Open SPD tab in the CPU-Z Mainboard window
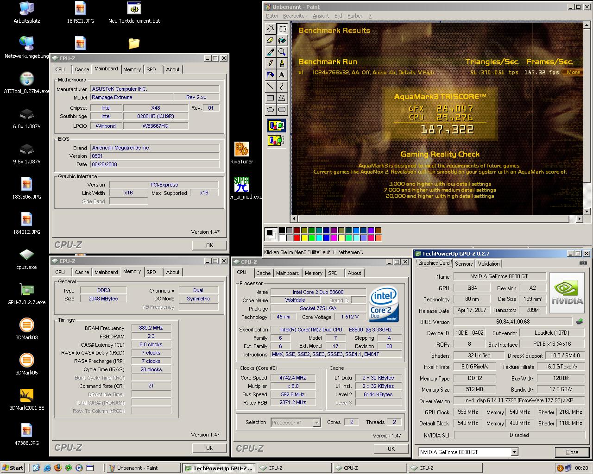This screenshot has height=474, width=593. pos(151,69)
